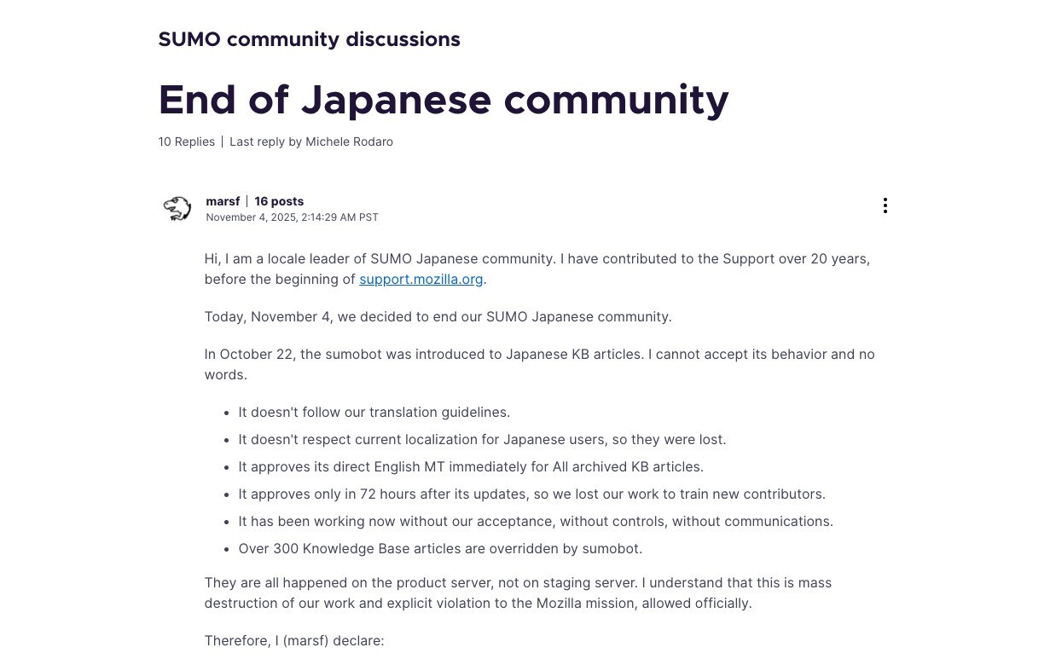Click the bullet about translation guidelines
Viewport: 1056px width, 659px height.
[374, 413]
